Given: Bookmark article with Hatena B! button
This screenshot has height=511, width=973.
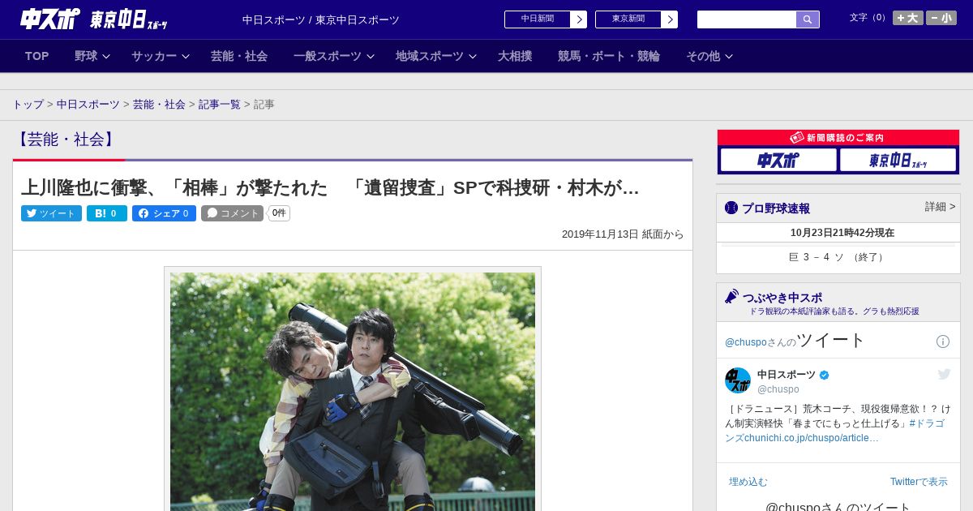Looking at the screenshot, I should click(x=107, y=213).
